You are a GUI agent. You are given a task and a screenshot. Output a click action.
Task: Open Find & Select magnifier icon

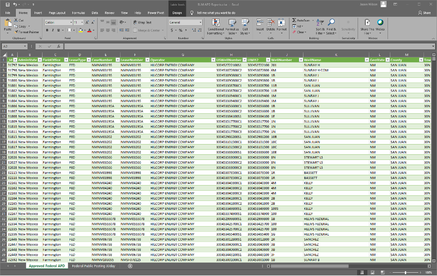tap(331, 22)
